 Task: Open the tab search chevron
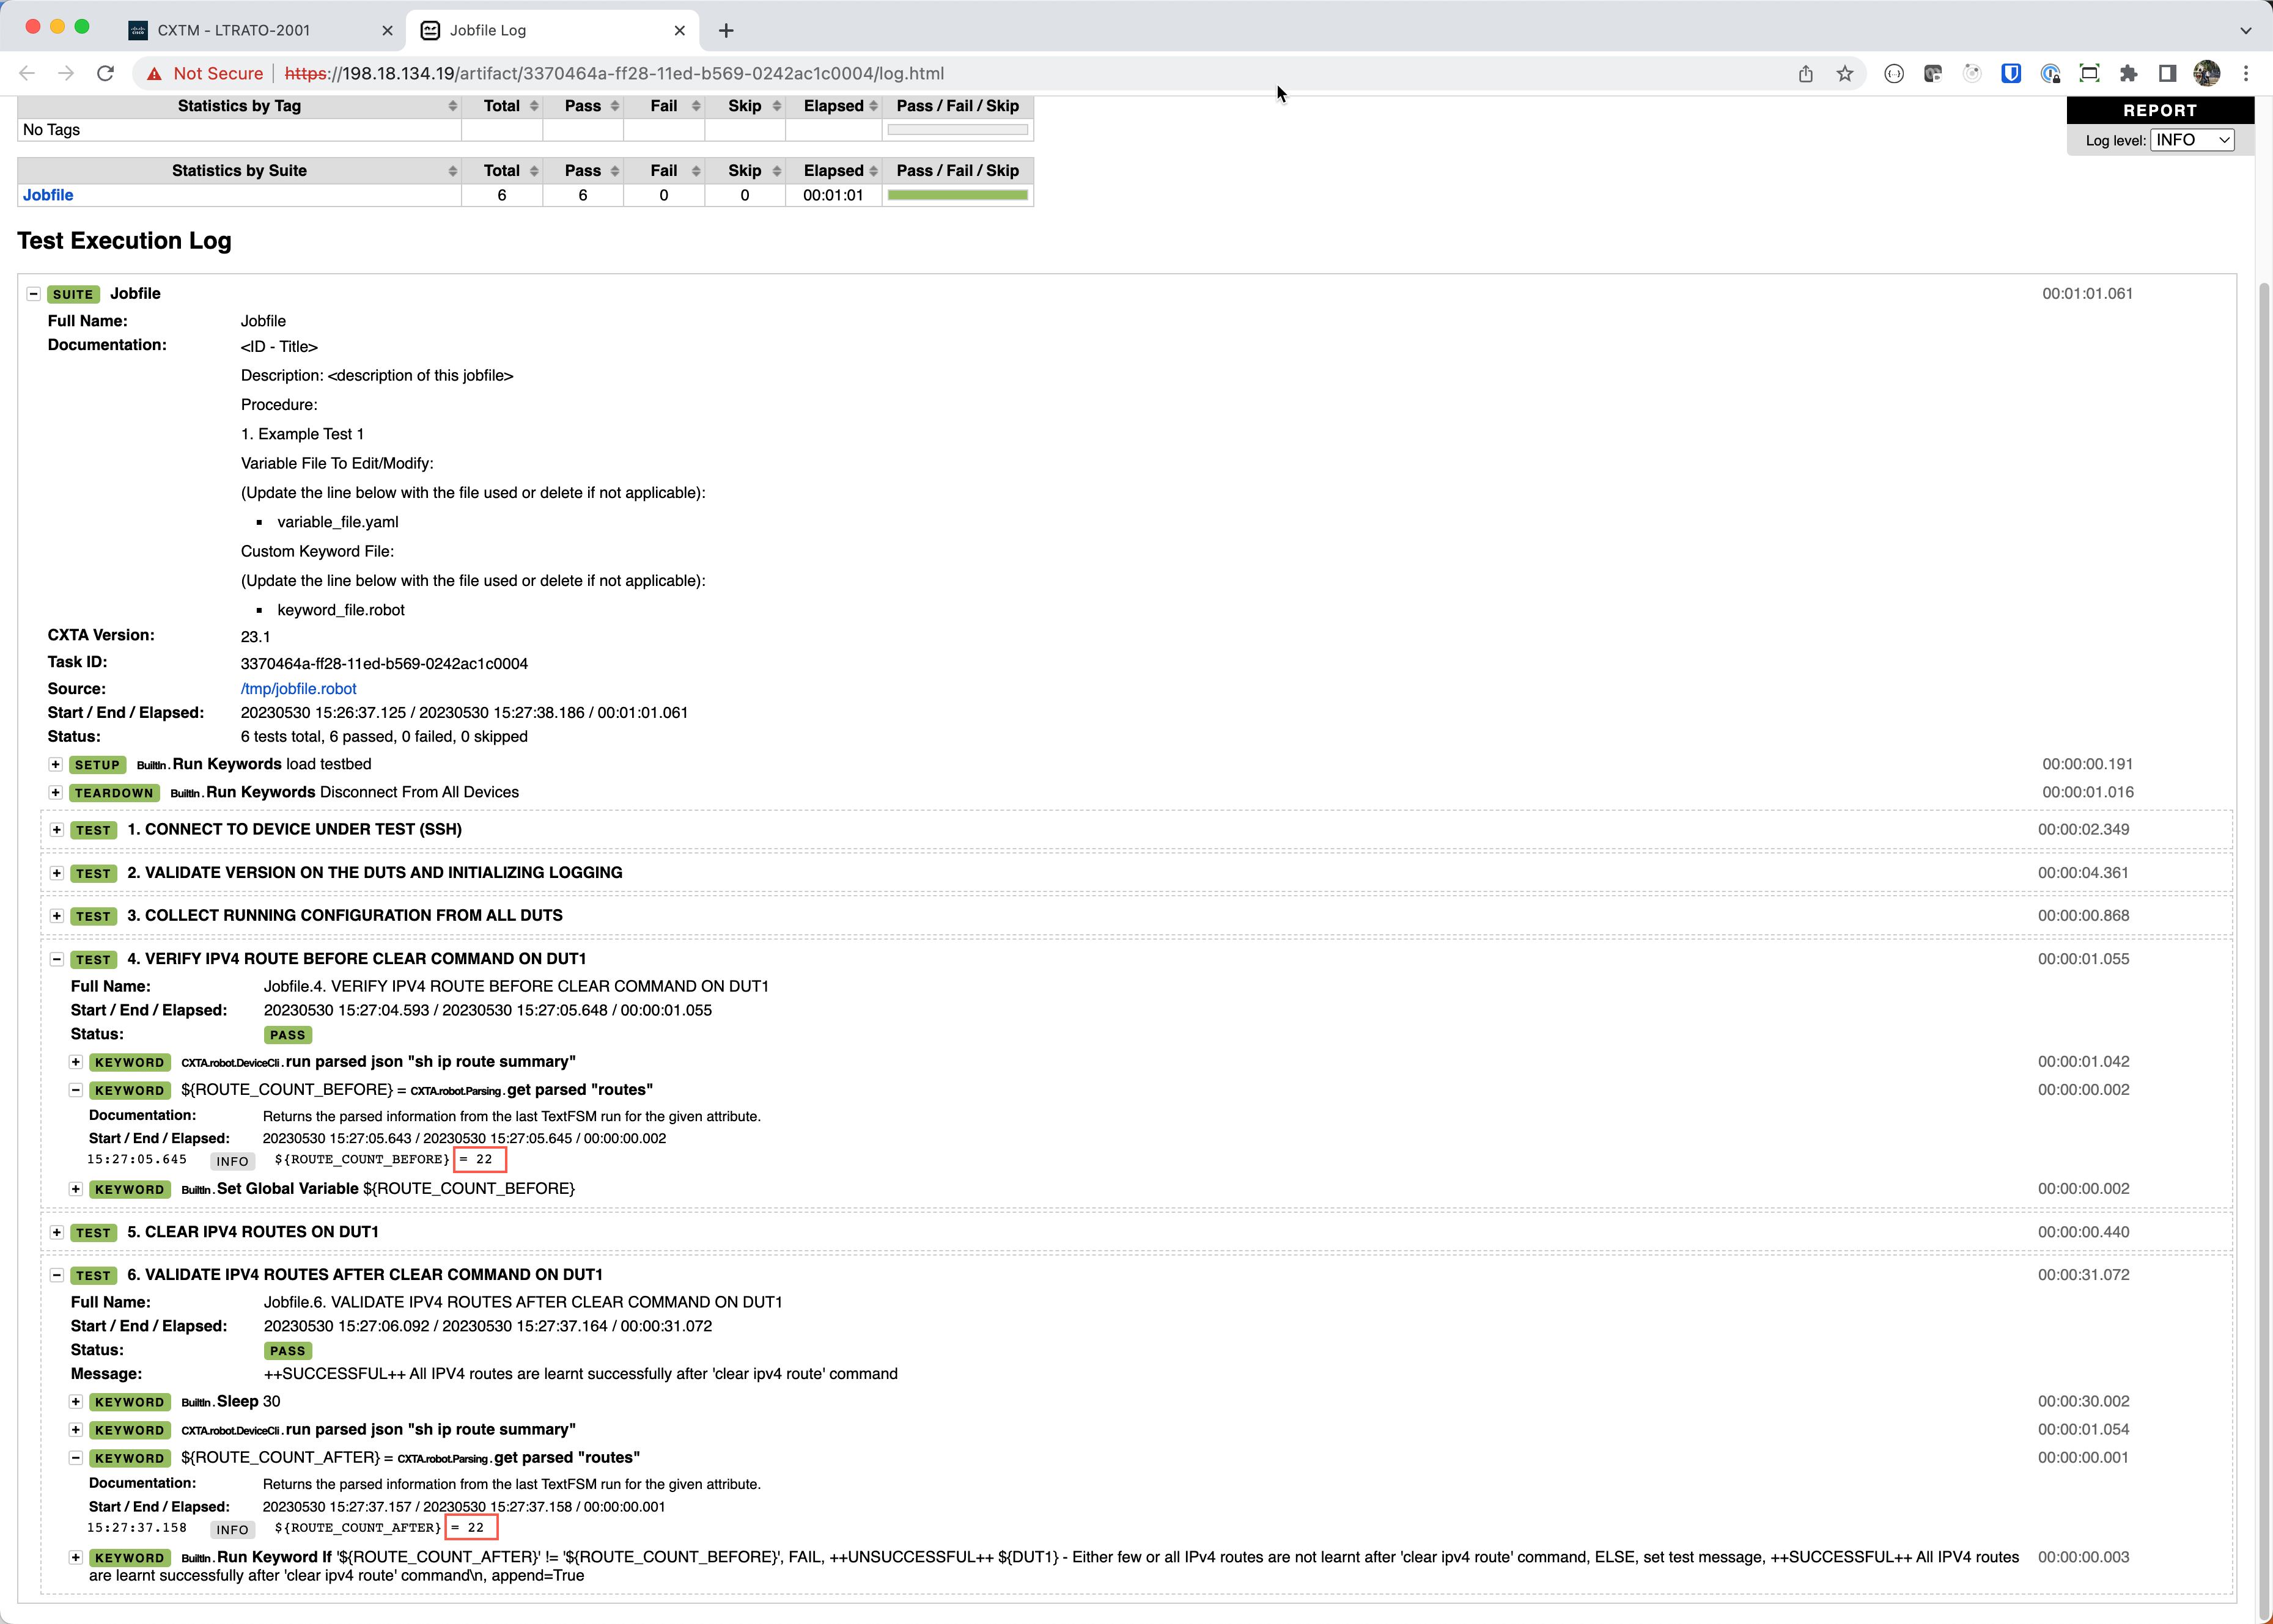pyautogui.click(x=2246, y=30)
